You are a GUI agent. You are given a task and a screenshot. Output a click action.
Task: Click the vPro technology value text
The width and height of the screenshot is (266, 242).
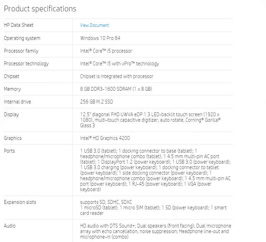pyautogui.click(x=119, y=64)
